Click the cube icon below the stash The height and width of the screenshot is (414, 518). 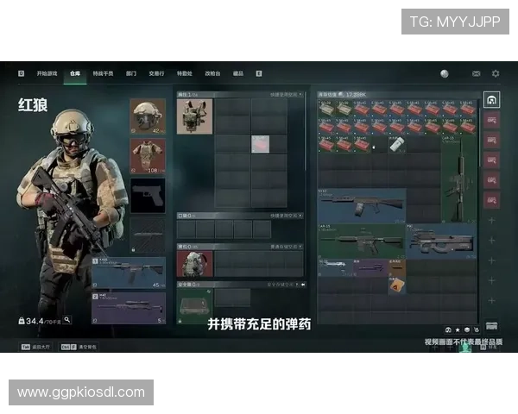[x=467, y=329]
